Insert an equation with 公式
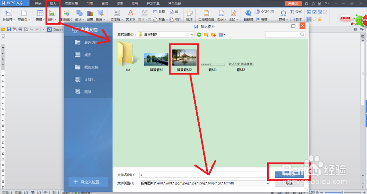 click(x=296, y=12)
